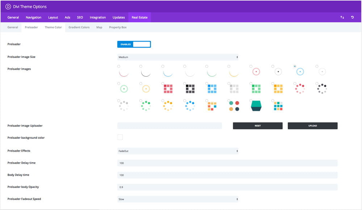The height and width of the screenshot is (210, 362).
Task: Pick the red spinning dots preloader
Action: click(x=300, y=89)
